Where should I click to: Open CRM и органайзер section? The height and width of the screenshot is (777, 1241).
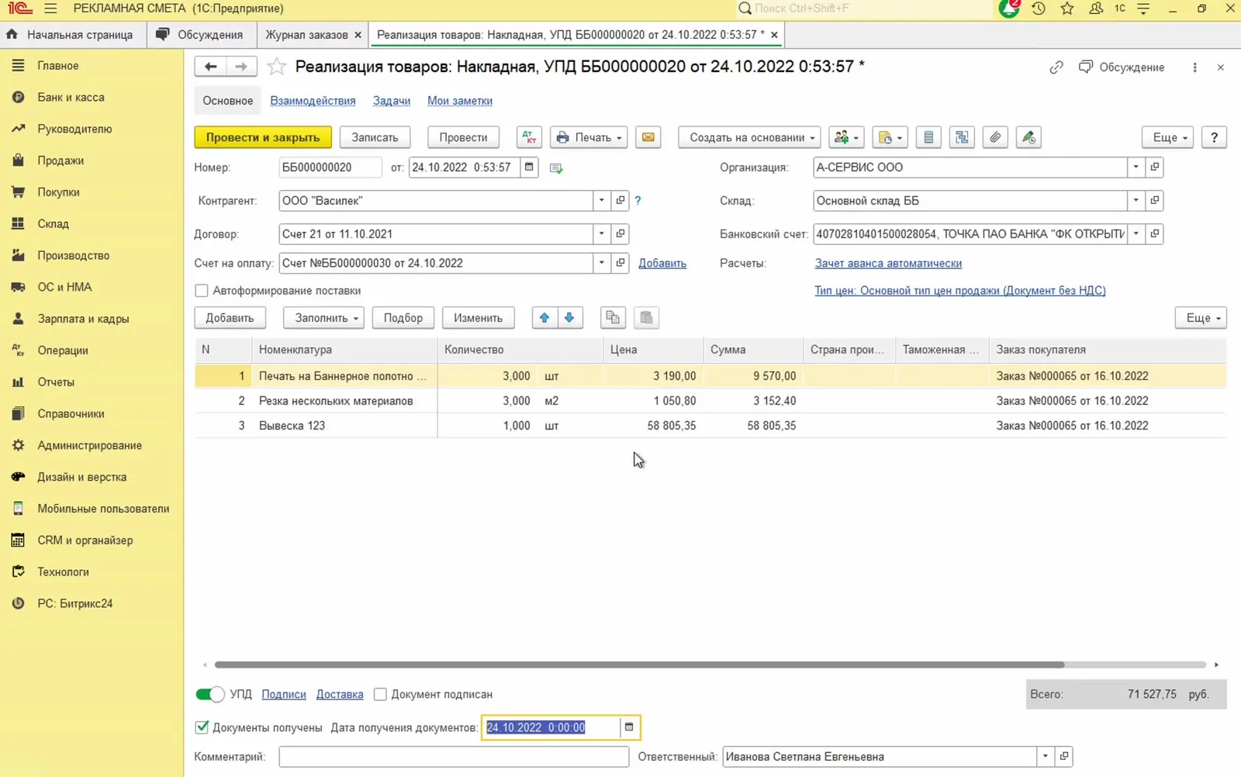pyautogui.click(x=85, y=540)
